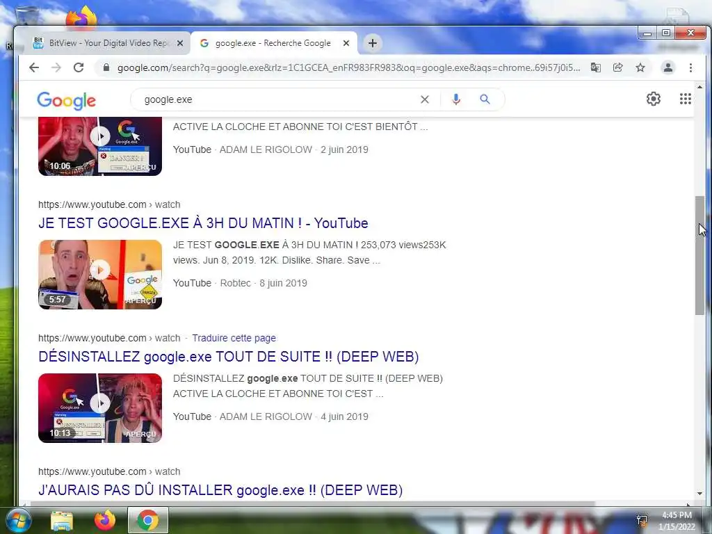Open the system tray network icon
The height and width of the screenshot is (534, 712).
(x=642, y=520)
